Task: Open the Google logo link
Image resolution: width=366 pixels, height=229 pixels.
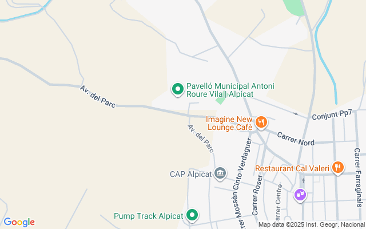Action: click(19, 222)
